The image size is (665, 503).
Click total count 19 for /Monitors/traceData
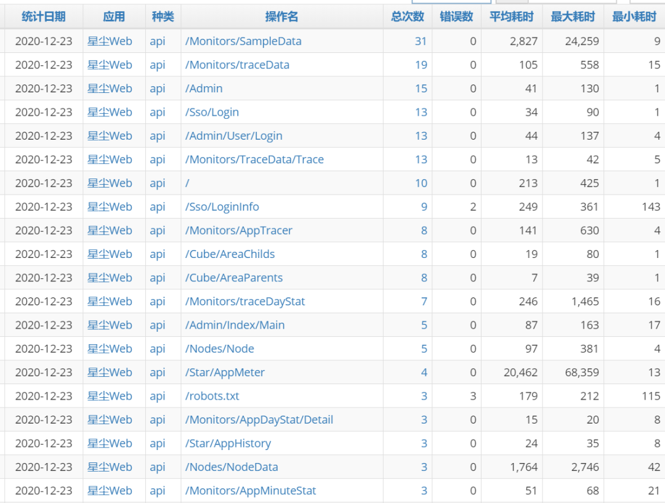(421, 65)
